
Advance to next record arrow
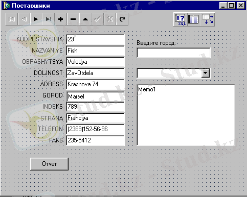tap(36, 19)
